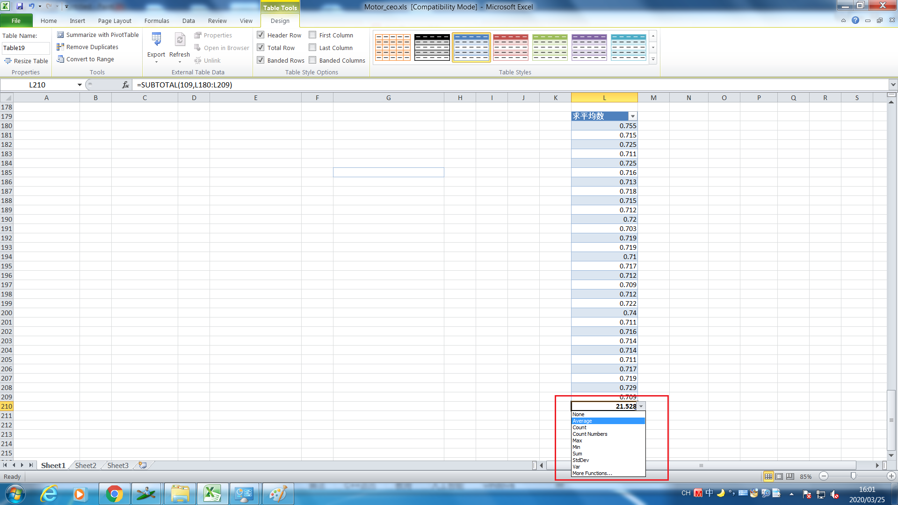Enable Banded Columns checkbox
This screenshot has height=505, width=898.
[x=313, y=60]
